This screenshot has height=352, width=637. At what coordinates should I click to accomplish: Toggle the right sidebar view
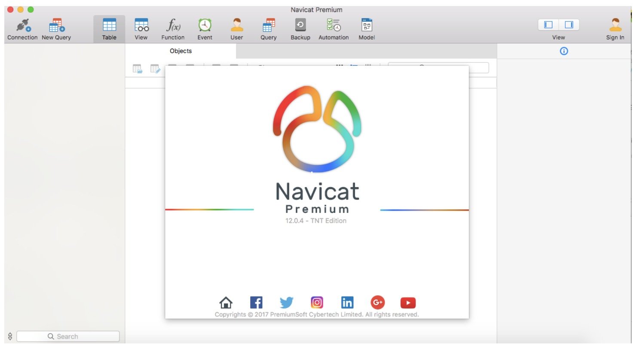point(569,25)
